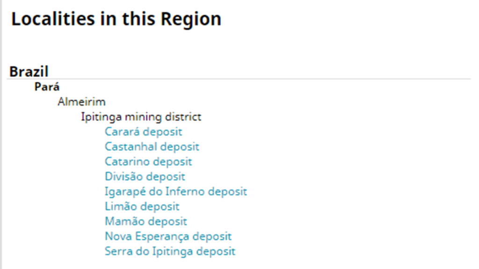Click the Castanhal deposit link
Image resolution: width=479 pixels, height=269 pixels.
coord(152,147)
